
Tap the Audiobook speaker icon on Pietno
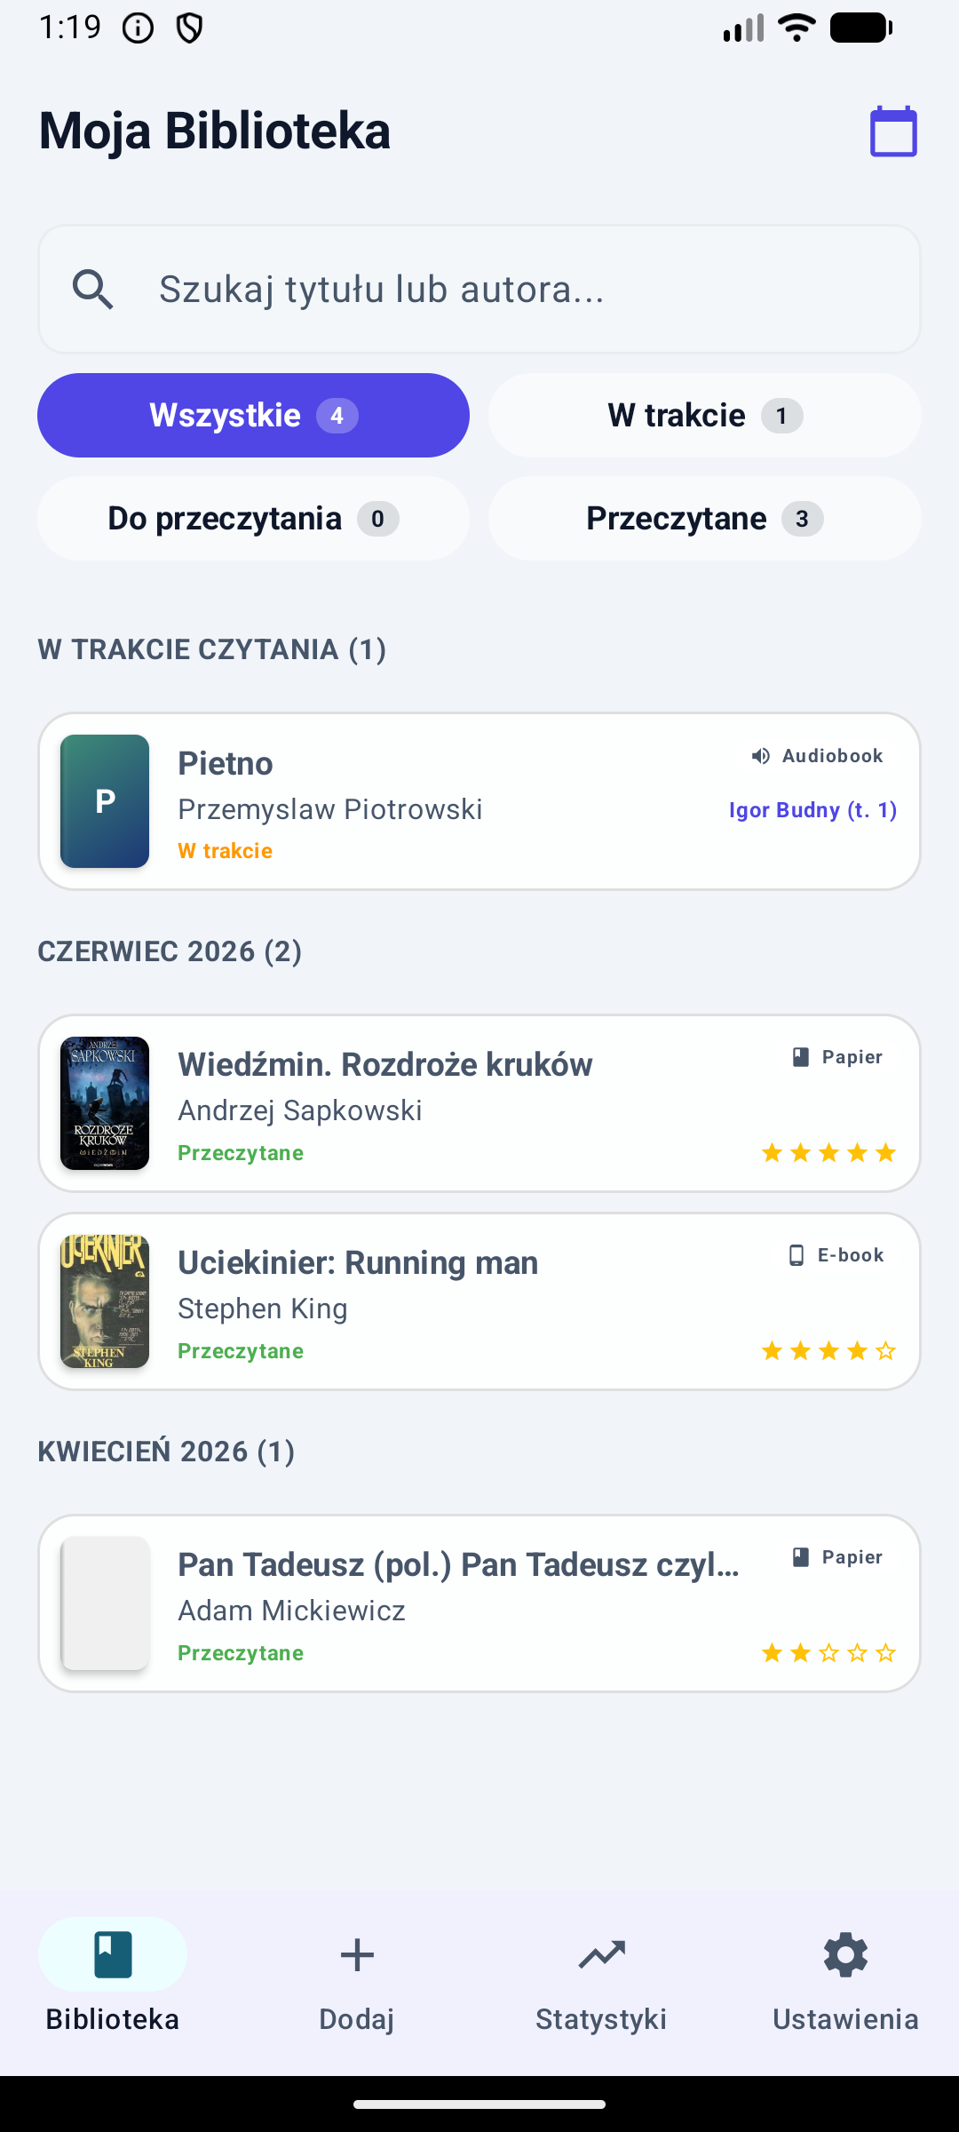[x=761, y=756]
